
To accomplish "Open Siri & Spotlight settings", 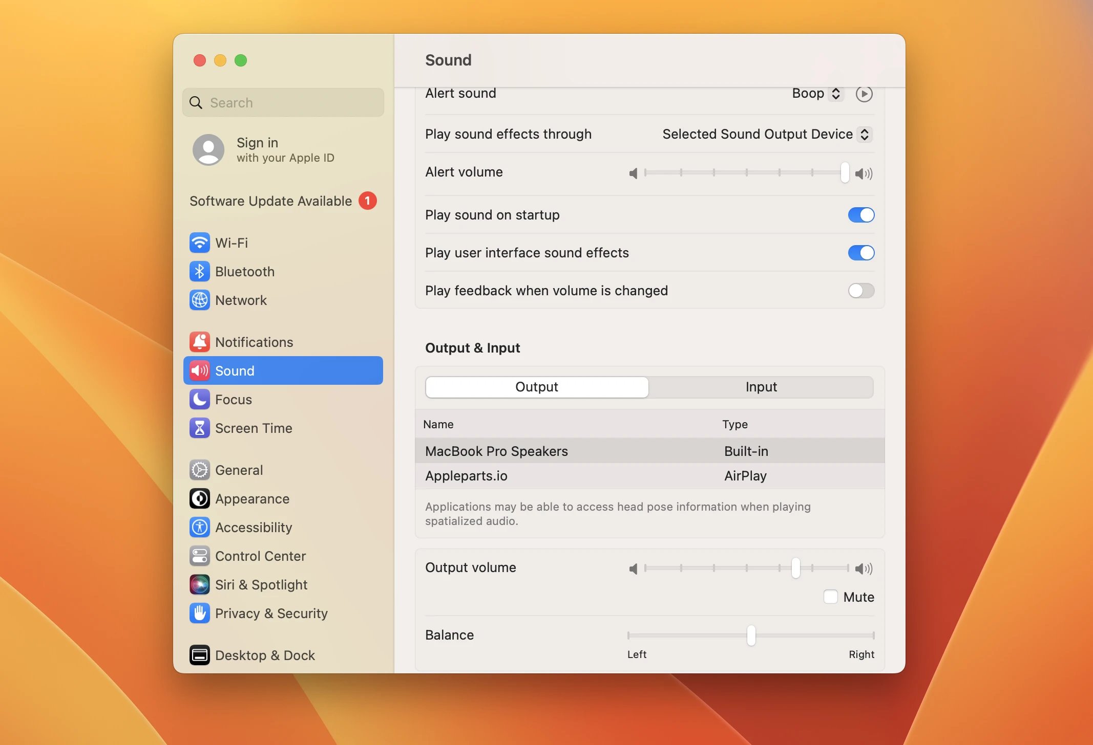I will 261,584.
